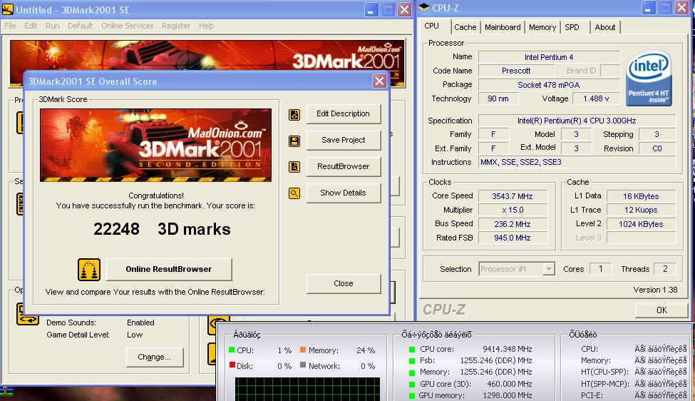Click the Show Details magnifier icon
This screenshot has width=695, height=401.
pyautogui.click(x=294, y=193)
